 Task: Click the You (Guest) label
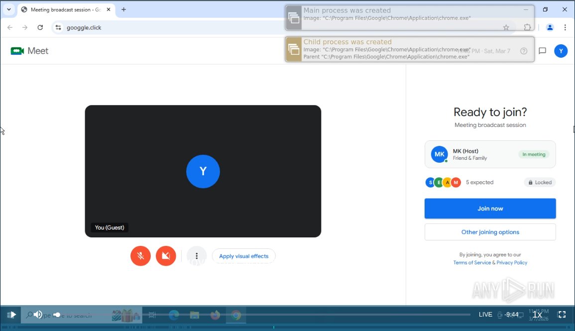tap(110, 227)
